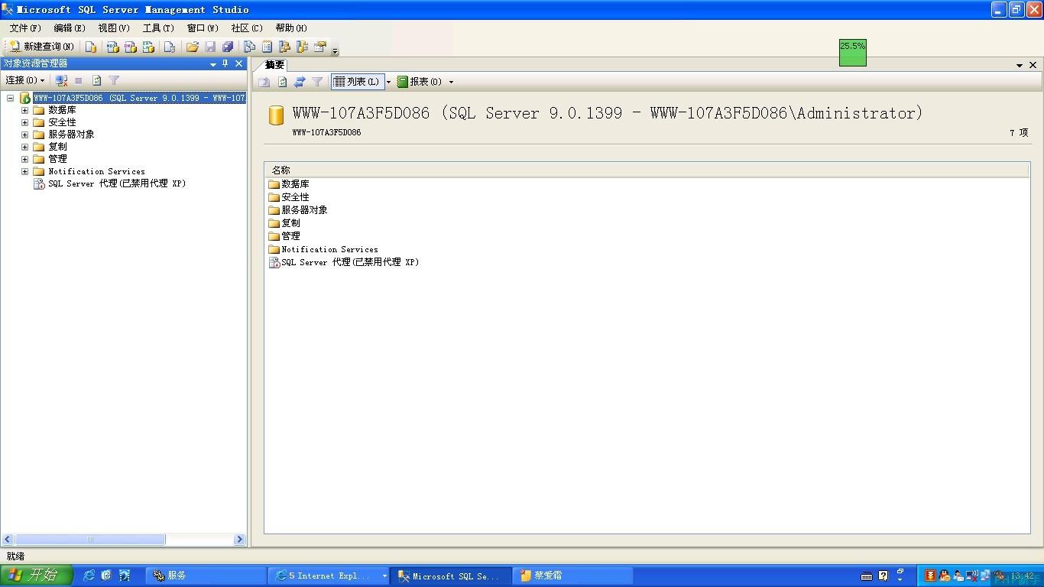Open the 帮助(H) menu
The image size is (1044, 587).
point(291,28)
